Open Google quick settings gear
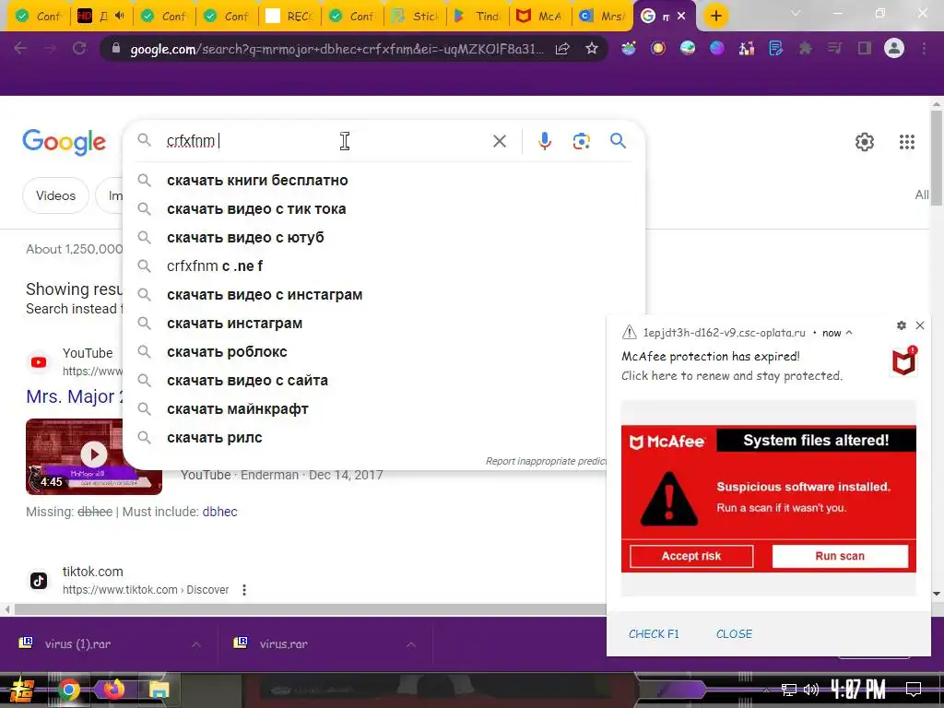The height and width of the screenshot is (708, 944). [x=865, y=142]
